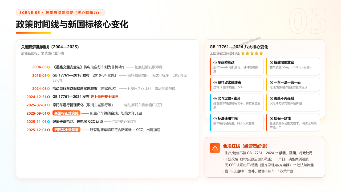Screen dimensions: 341x192
Task: Click the subtitle 读懂新国标，才读懂产业节奏
Action: pos(43,53)
